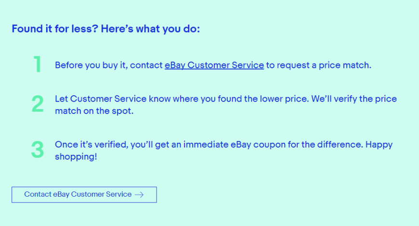
Task: Open the eBay Customer Service underlined link
Action: point(214,65)
